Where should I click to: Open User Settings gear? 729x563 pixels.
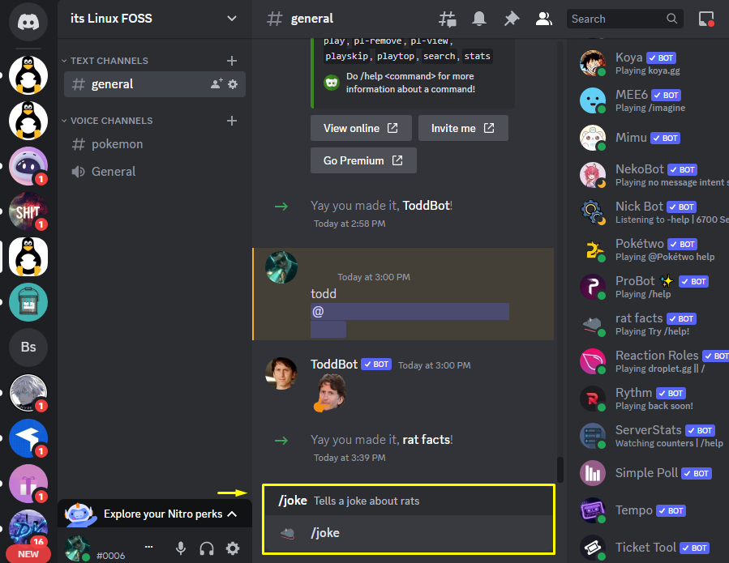coord(233,548)
